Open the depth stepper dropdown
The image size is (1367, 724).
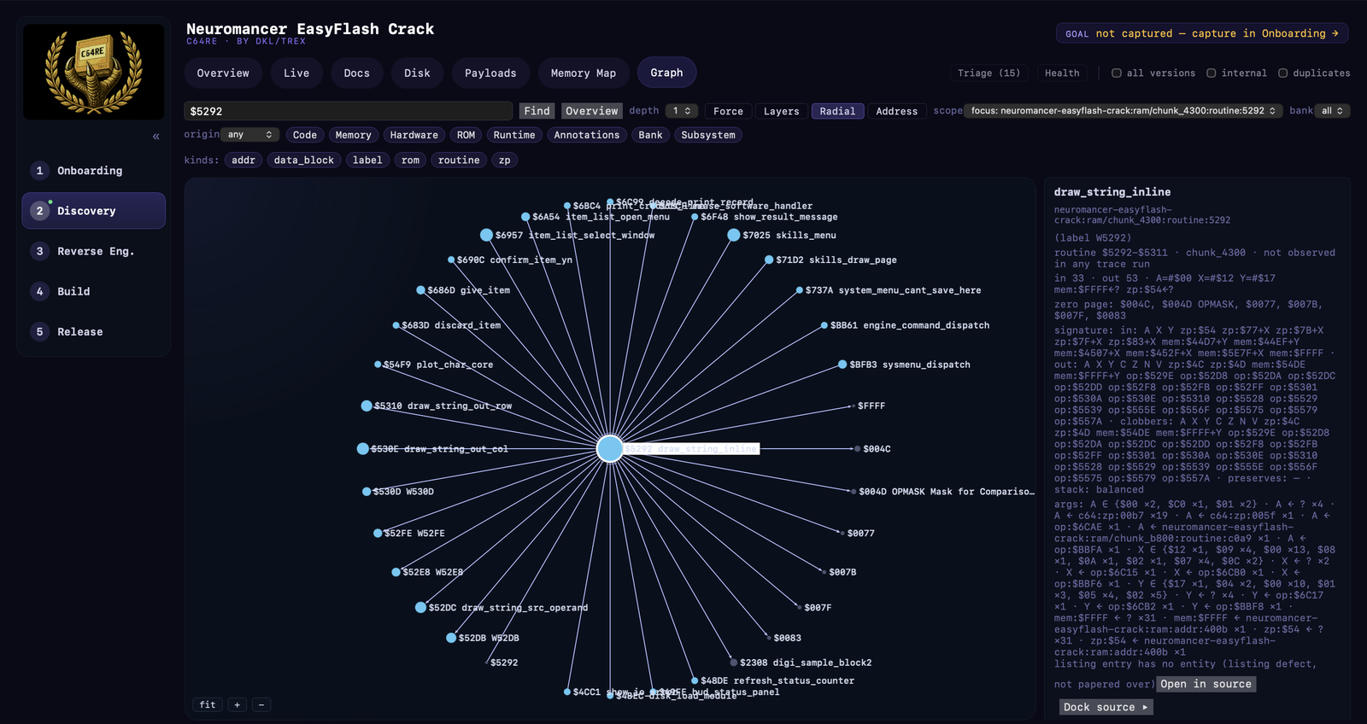coord(681,111)
